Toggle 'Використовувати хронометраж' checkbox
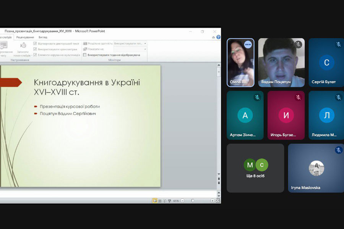344x229 pixels. click(35, 49)
